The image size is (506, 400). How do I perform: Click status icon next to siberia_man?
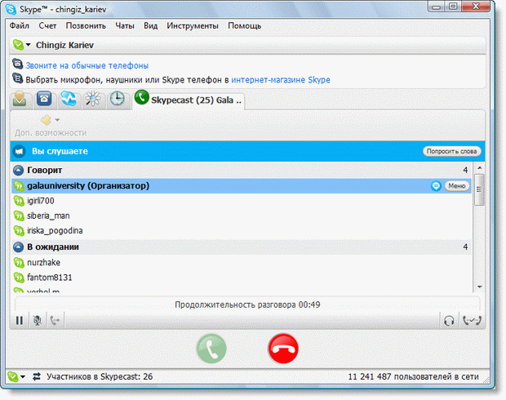pos(19,216)
